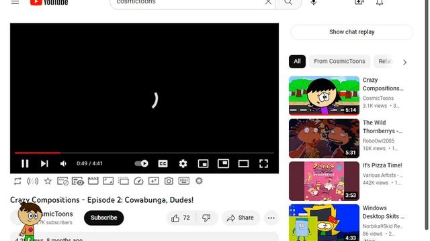Open the Crazy Compositions 5:14 thumbnail
Image resolution: width=430 pixels, height=241 pixels.
pyautogui.click(x=324, y=96)
